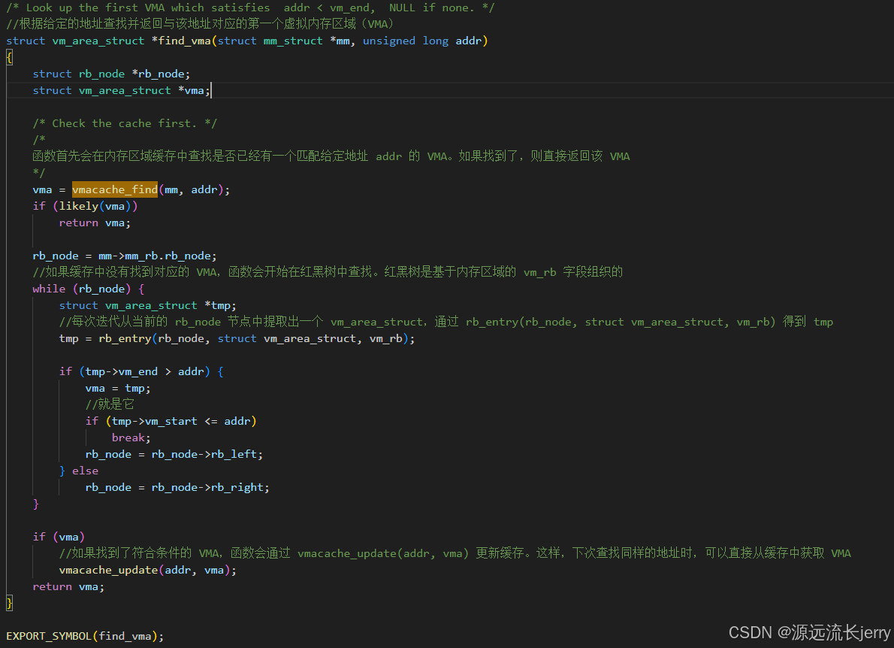Click the rb_node = rb_node->rb_left line
Image resolution: width=894 pixels, height=648 pixels.
click(173, 453)
